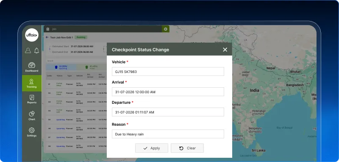Click the India label on the map
Viewport: 339px width, 162px height.
coord(255,90)
